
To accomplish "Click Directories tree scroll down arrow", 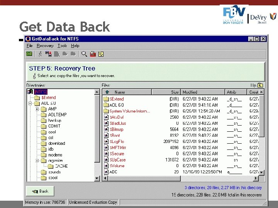I will (x=97, y=178).
